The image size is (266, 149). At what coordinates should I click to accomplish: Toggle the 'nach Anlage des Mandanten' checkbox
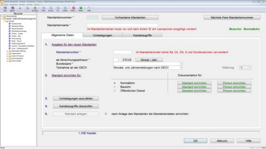106,114
